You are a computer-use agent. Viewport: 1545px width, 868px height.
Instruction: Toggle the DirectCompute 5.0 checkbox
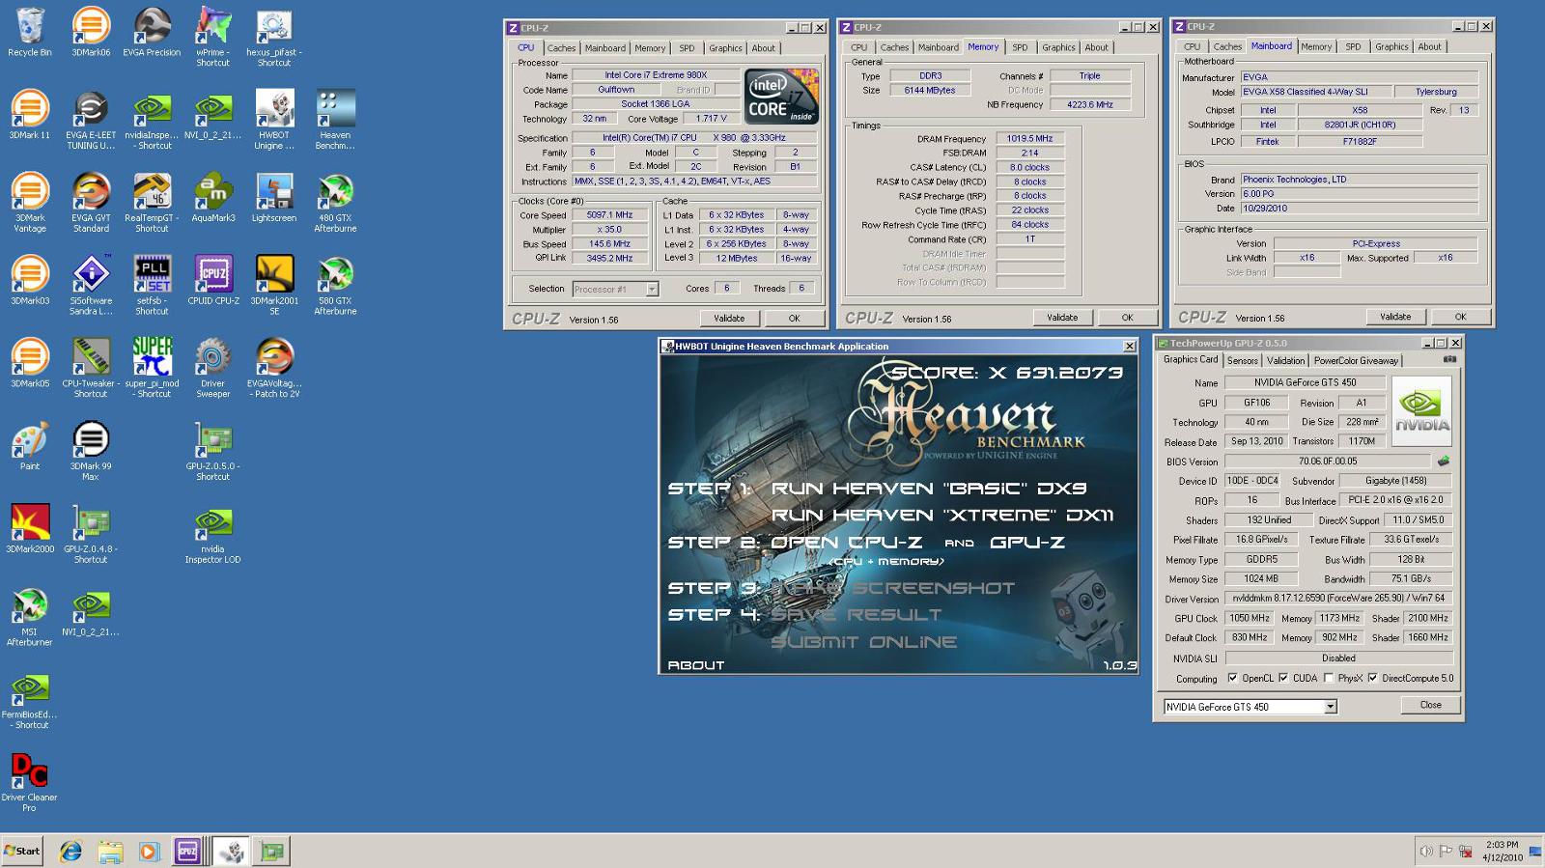[1372, 678]
